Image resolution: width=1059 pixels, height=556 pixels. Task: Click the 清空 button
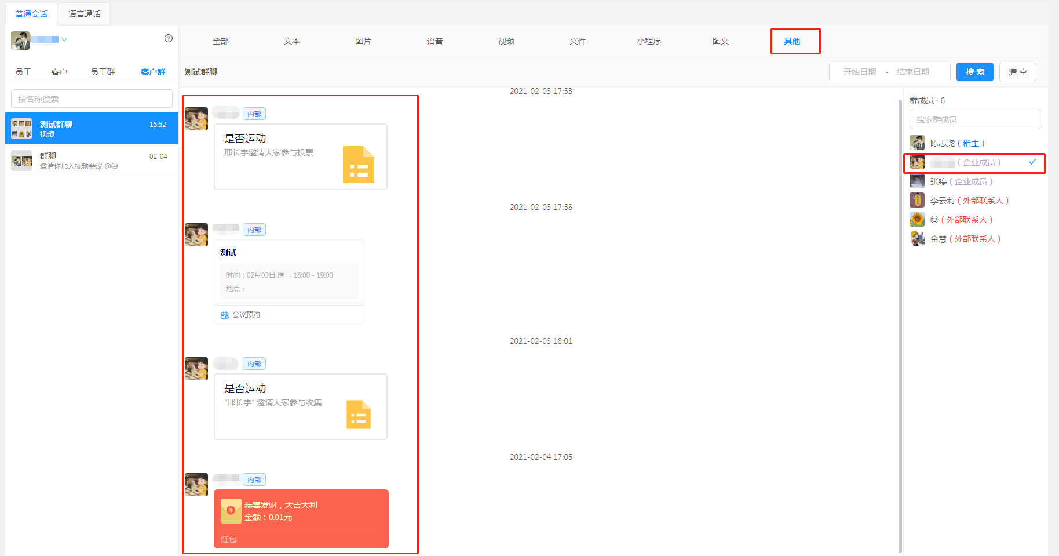pyautogui.click(x=1017, y=72)
